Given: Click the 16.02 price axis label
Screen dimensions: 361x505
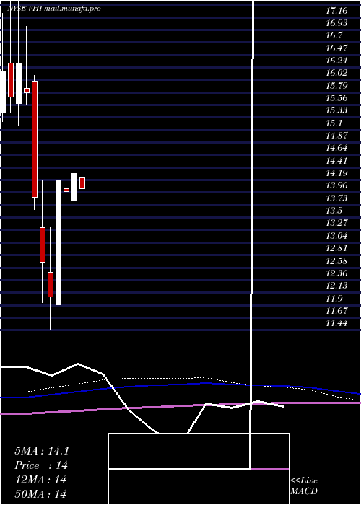Looking at the screenshot, I should click(x=336, y=73).
